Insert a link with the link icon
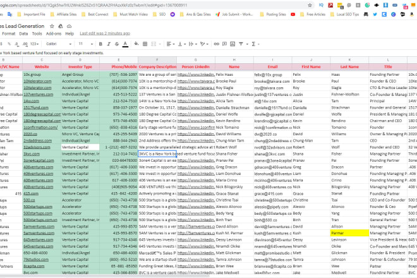 [217, 44]
